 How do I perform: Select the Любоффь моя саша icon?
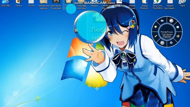pyautogui.click(x=82, y=5)
